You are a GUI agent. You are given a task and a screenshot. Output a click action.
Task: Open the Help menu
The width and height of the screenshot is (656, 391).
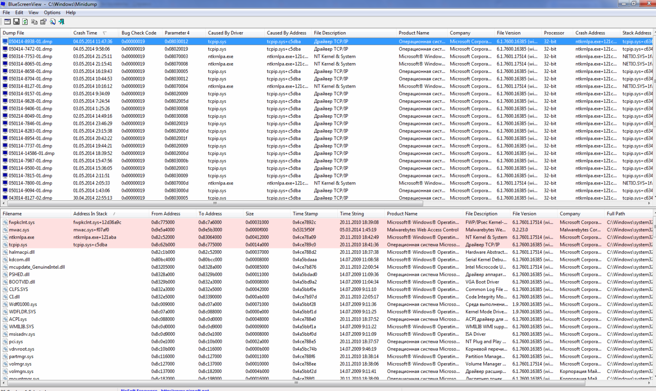[x=71, y=12]
